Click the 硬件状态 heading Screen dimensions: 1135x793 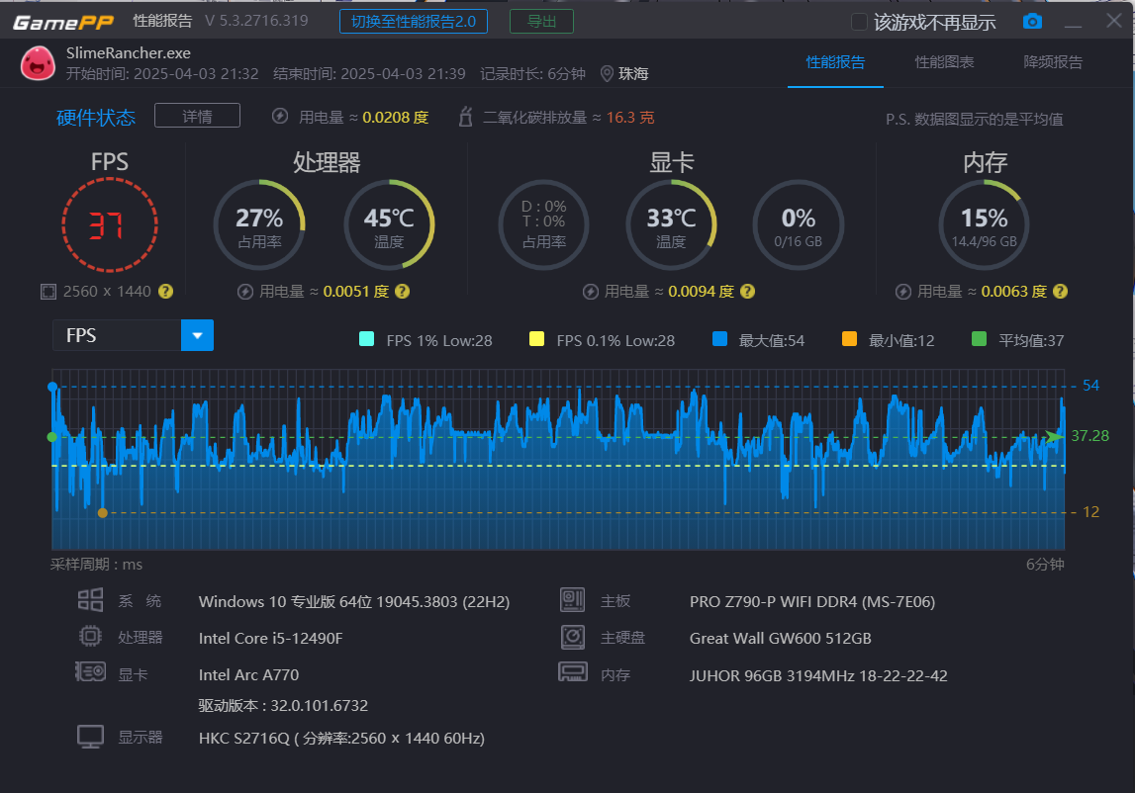96,118
